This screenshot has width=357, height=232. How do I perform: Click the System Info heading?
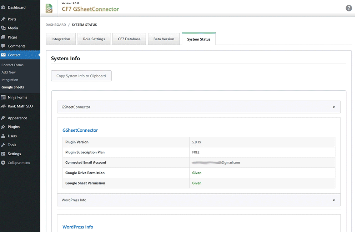[x=66, y=58]
